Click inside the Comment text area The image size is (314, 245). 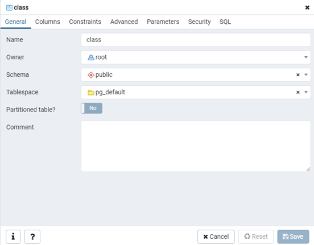pos(196,146)
